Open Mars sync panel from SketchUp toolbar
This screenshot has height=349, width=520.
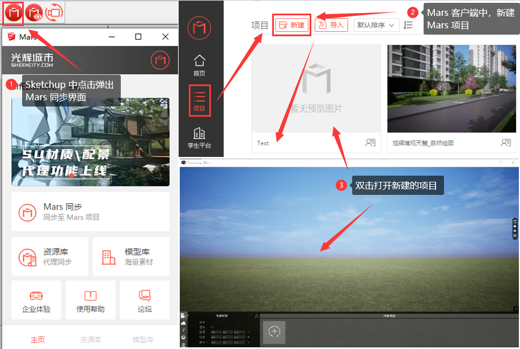14,12
